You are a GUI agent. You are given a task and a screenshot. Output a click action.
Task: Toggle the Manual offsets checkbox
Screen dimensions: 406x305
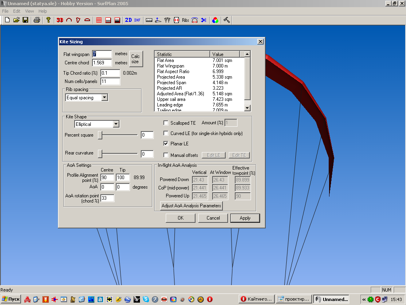pos(166,155)
